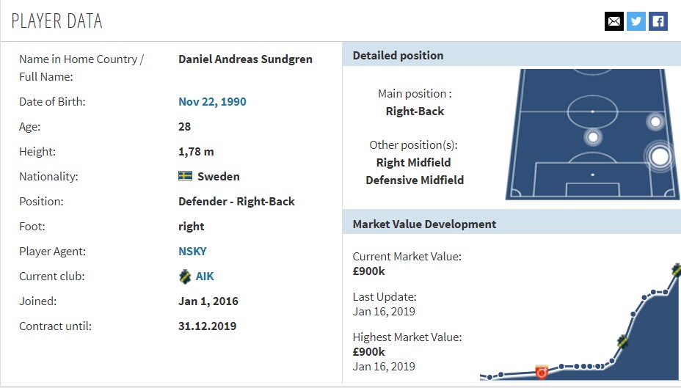Image resolution: width=681 pixels, height=388 pixels.
Task: Open the AIK current club link
Action: pos(205,277)
